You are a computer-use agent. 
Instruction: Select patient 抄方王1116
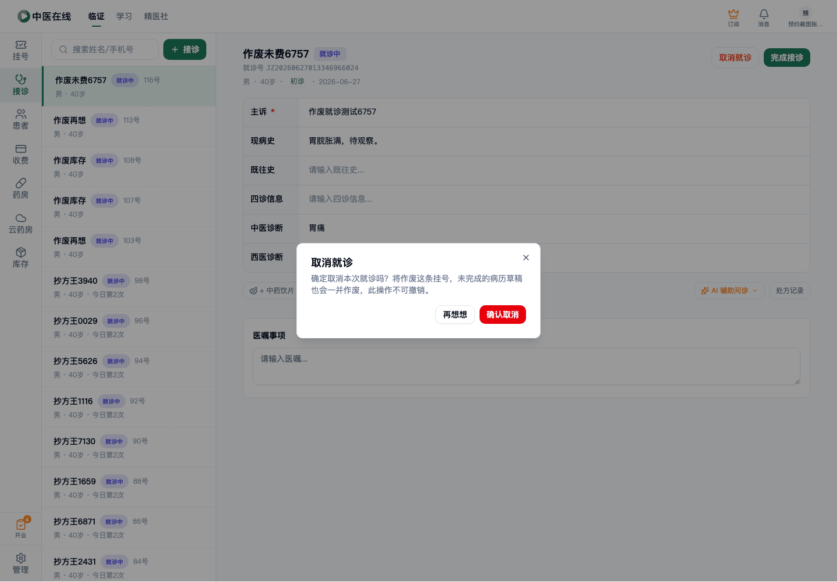129,407
